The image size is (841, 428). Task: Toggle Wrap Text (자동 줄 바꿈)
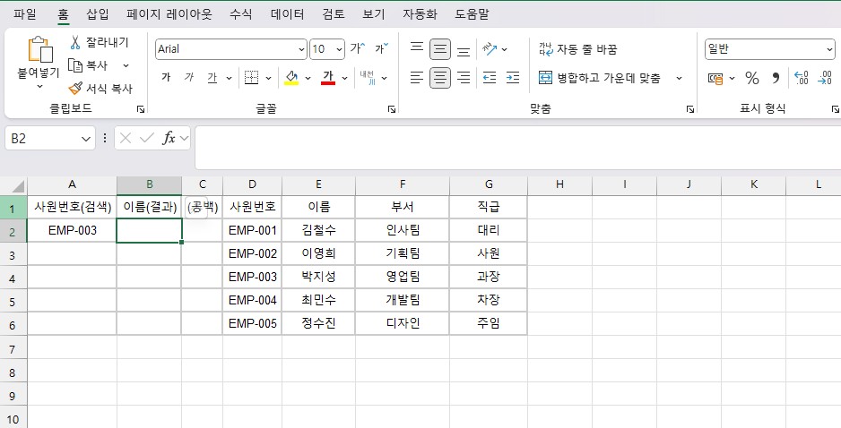[578, 49]
